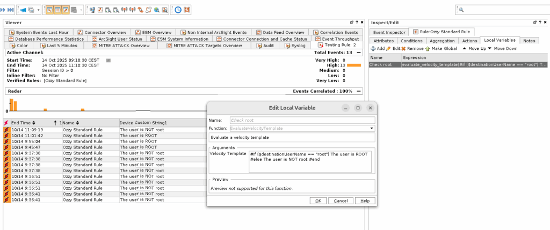Click Make Global icon button
The image size is (550, 230).
point(427,49)
